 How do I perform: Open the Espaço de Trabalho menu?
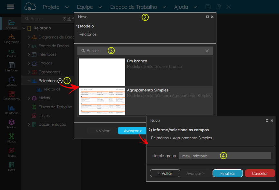click(x=138, y=7)
